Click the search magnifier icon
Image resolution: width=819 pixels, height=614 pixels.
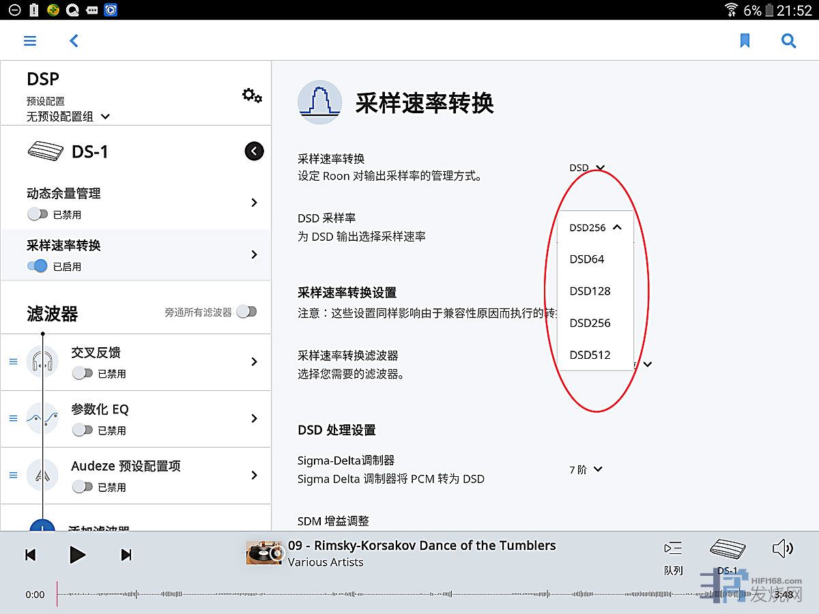(x=788, y=41)
